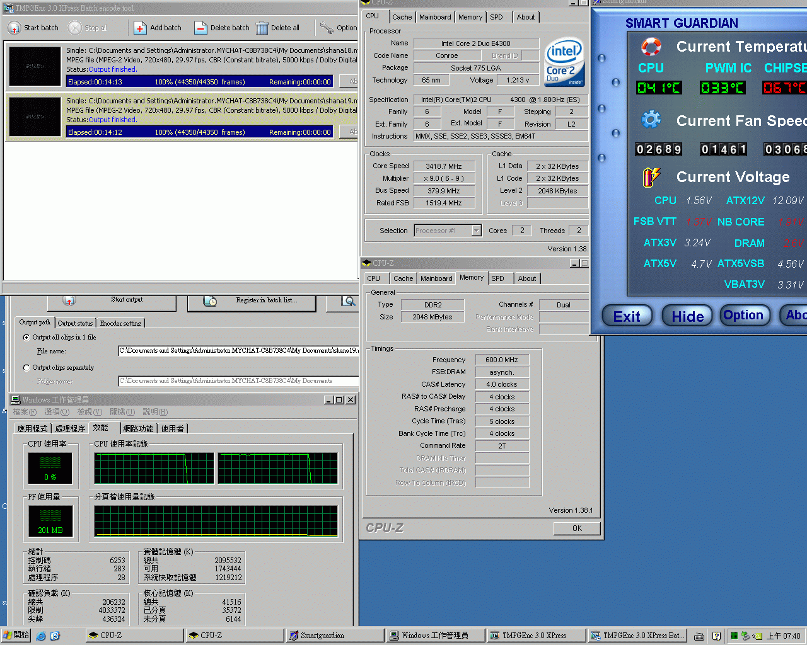The width and height of the screenshot is (807, 645).
Task: Click the CPU temperature 041°C readout
Action: (x=659, y=88)
